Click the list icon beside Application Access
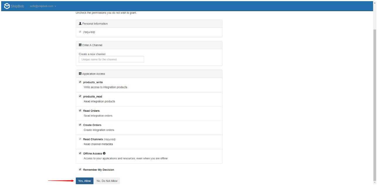This screenshot has height=188, width=377. 79,74
